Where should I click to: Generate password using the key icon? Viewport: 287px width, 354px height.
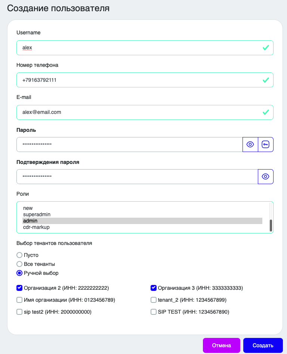pyautogui.click(x=266, y=145)
